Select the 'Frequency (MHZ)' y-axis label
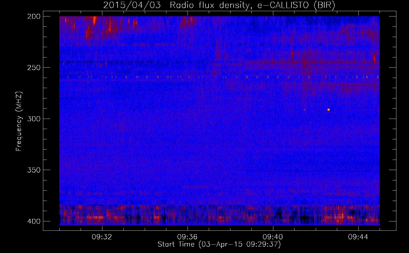Viewport: 409px width, 253px height. point(19,121)
